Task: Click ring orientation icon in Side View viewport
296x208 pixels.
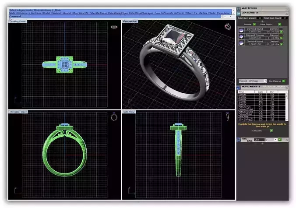Action: pos(228,116)
